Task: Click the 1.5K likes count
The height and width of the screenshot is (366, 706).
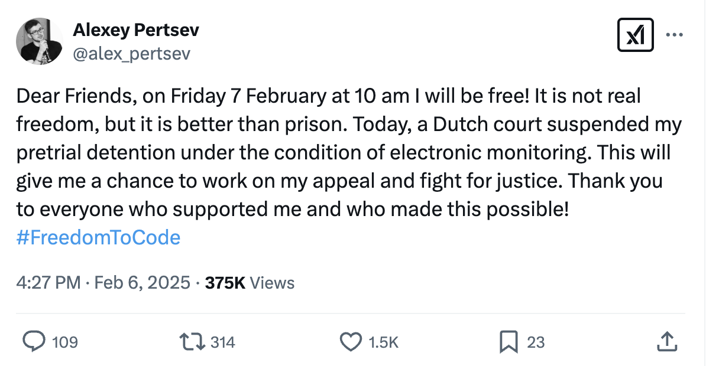Action: tap(383, 342)
